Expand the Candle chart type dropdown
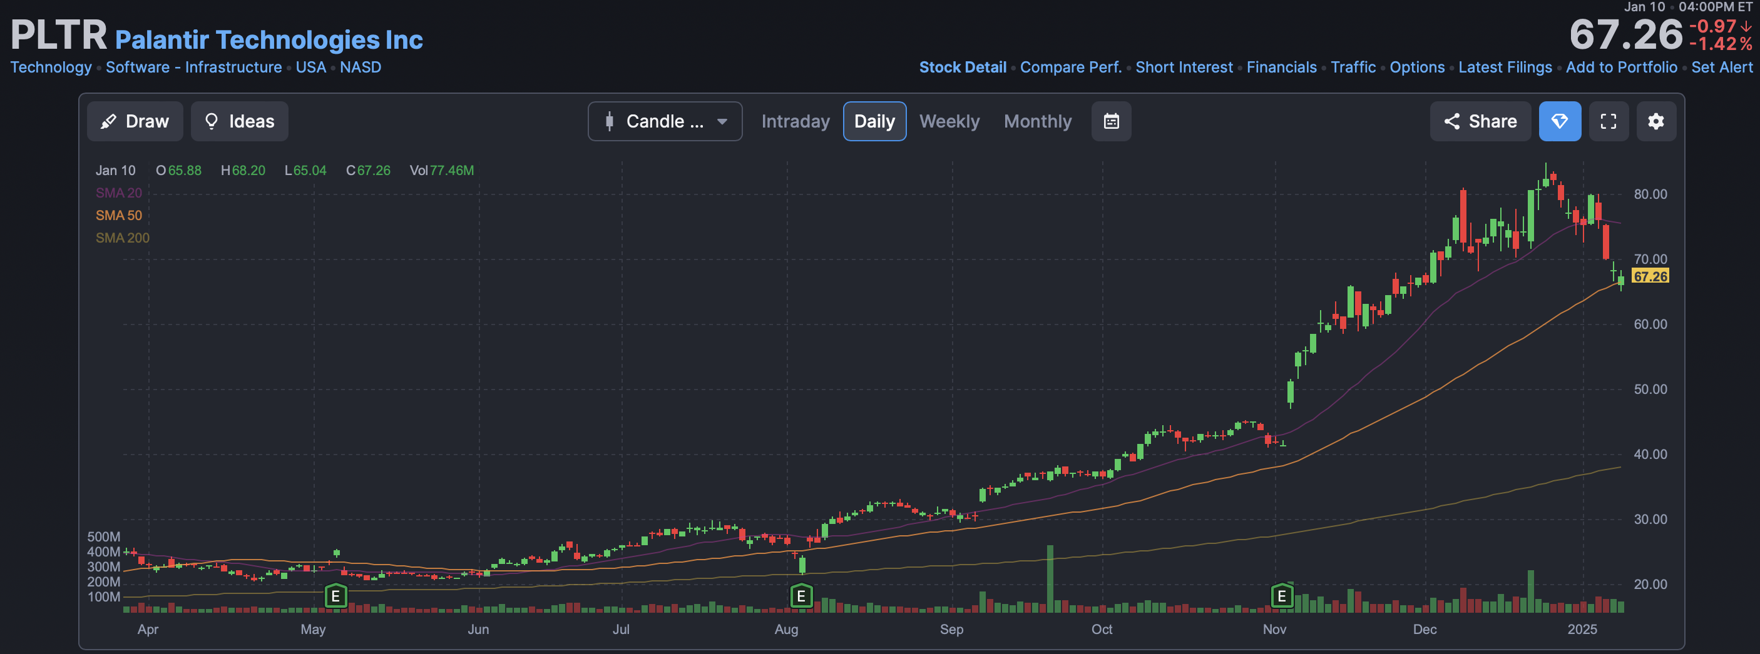Image resolution: width=1760 pixels, height=654 pixels. (665, 121)
